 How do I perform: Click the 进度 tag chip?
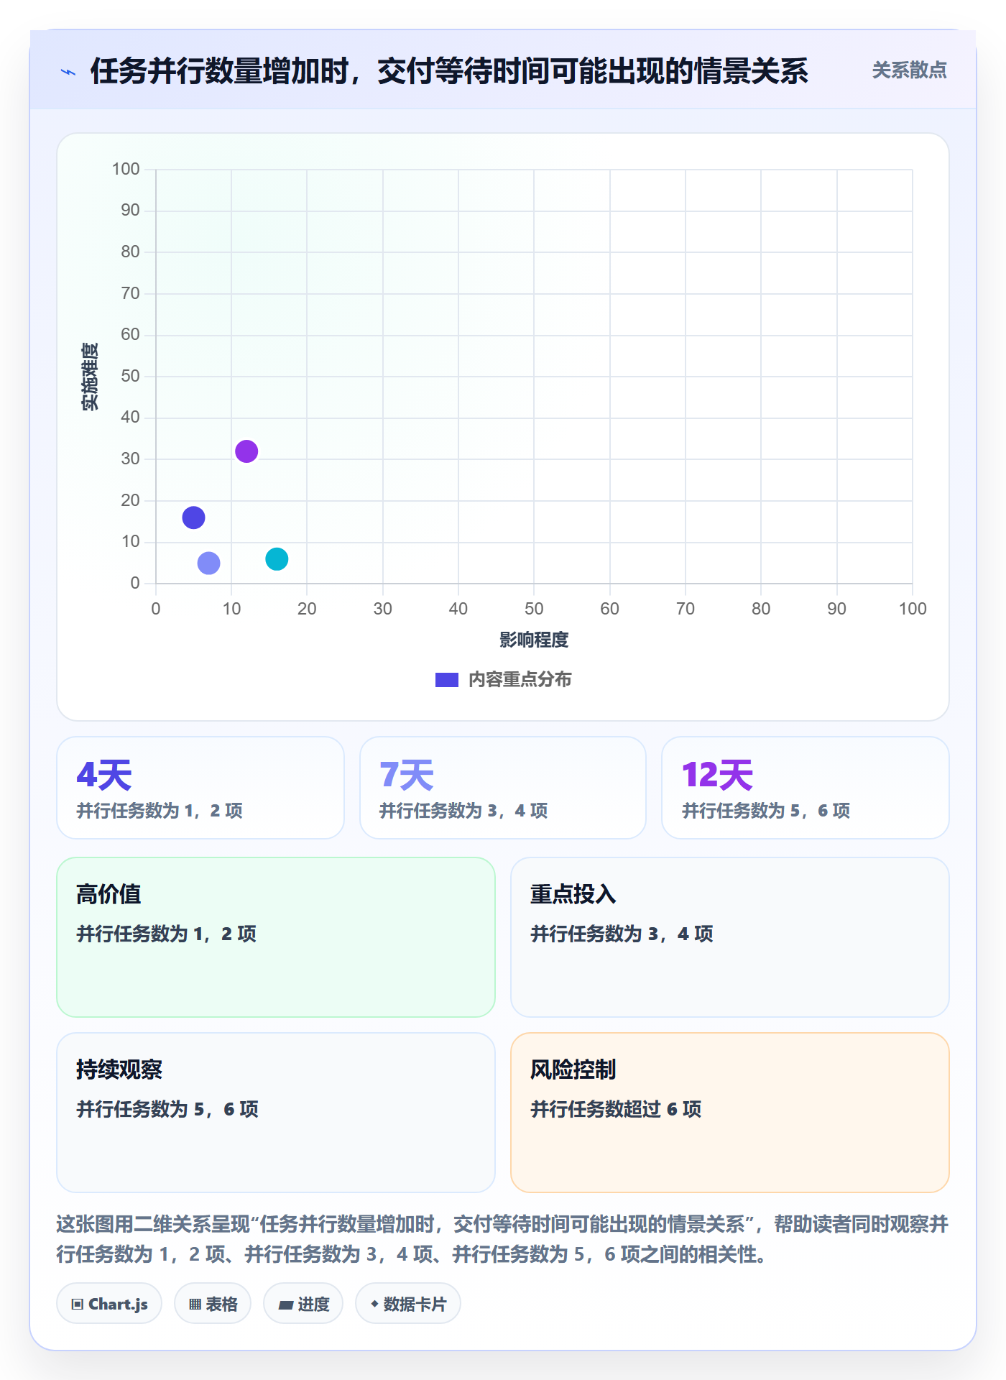[x=303, y=1304]
